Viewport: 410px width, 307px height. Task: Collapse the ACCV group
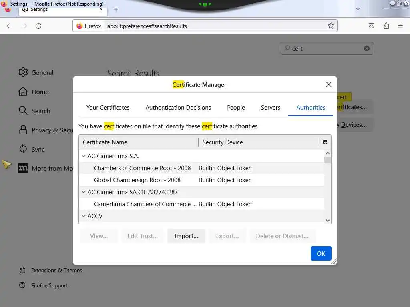tap(84, 216)
